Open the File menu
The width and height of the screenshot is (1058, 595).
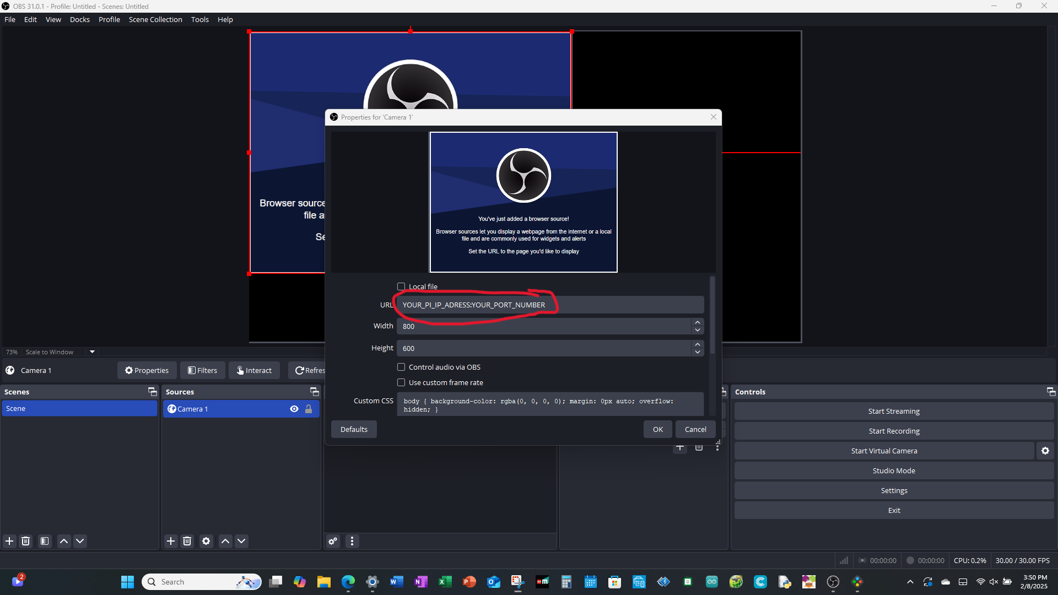(10, 19)
